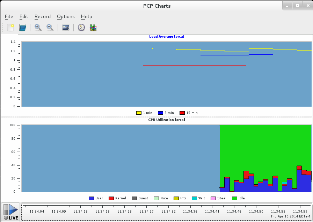Open the Edit menu
The width and height of the screenshot is (313, 222).
coord(24,16)
